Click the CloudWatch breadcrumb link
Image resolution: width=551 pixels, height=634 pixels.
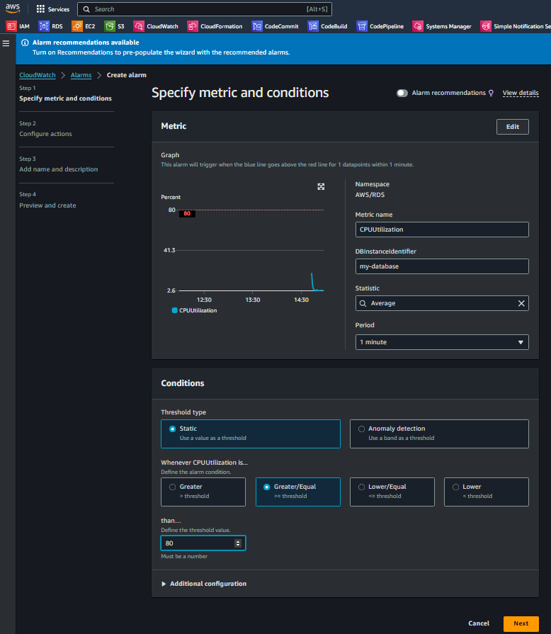[x=38, y=75]
